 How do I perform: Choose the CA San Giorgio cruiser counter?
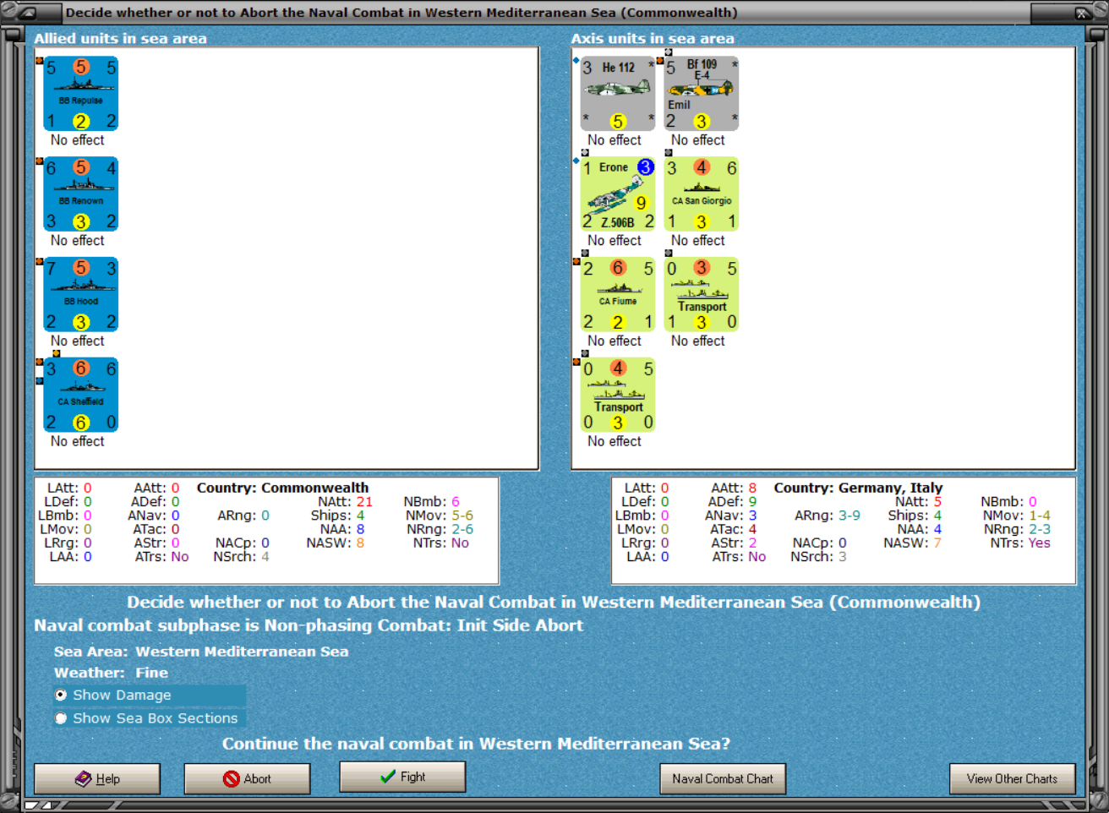click(x=702, y=194)
